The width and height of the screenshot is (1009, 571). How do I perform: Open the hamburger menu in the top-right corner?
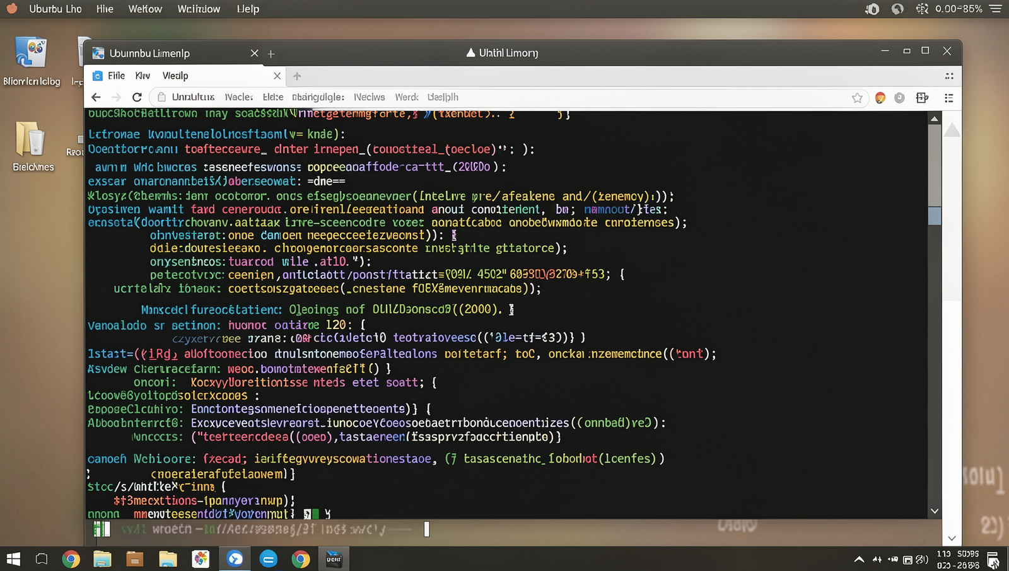[x=996, y=9]
